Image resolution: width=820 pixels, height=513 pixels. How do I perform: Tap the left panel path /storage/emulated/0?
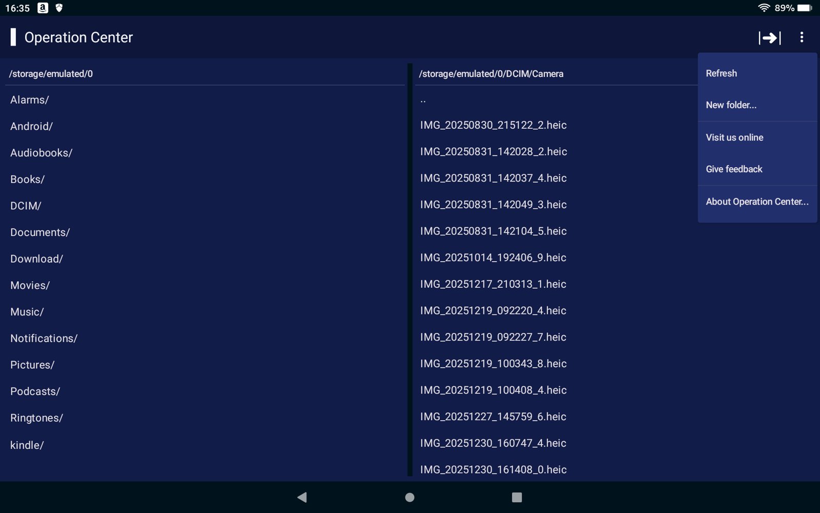tap(51, 74)
